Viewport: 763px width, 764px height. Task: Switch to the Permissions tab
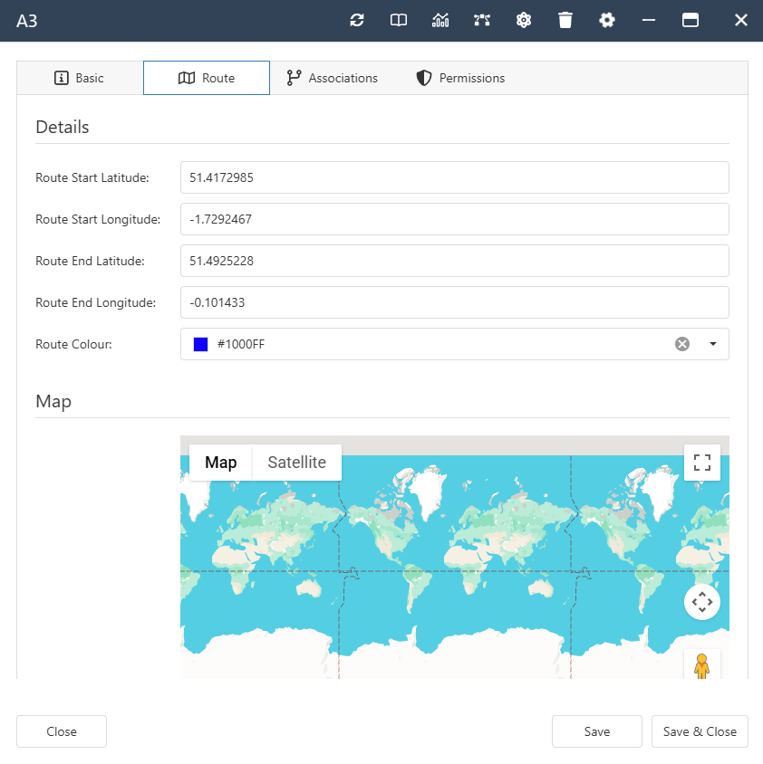(x=459, y=78)
